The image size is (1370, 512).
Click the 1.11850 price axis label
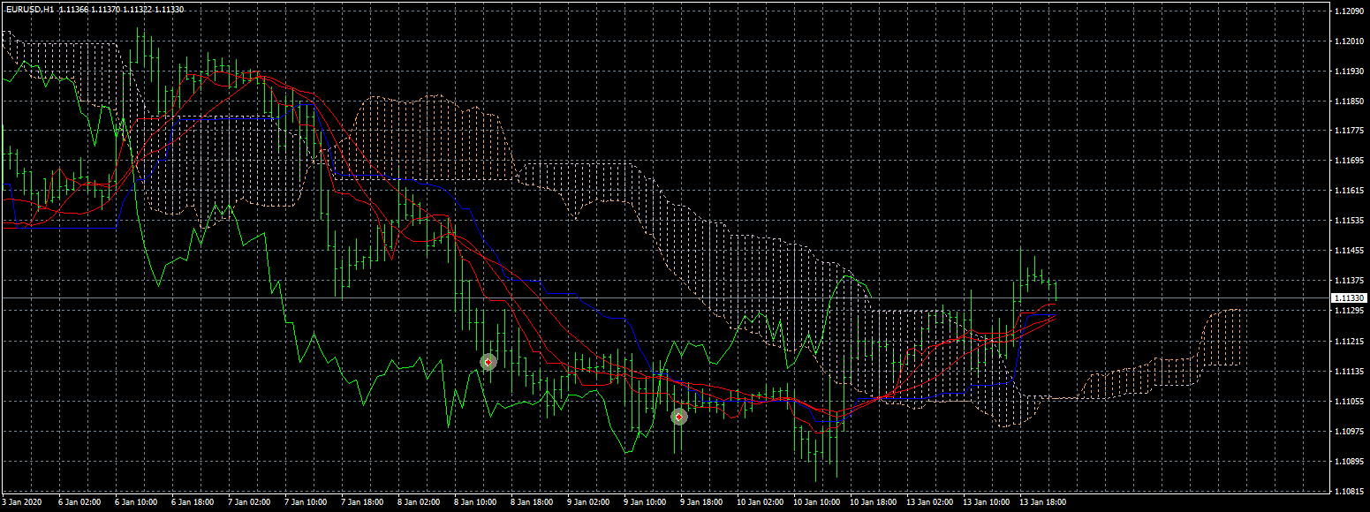pos(1351,102)
